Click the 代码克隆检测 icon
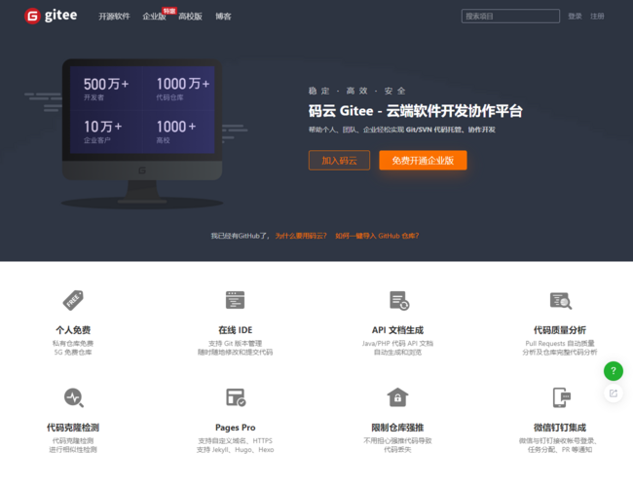 73,397
